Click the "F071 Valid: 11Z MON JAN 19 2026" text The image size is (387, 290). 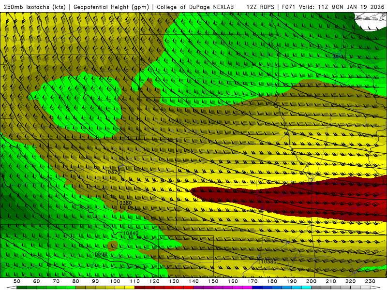tap(333, 7)
